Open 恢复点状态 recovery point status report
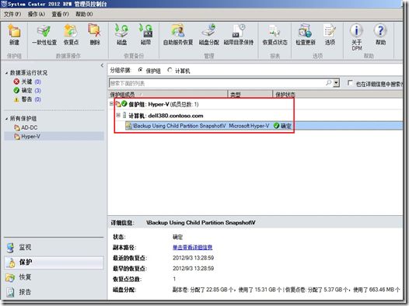Screen dimensions: 409x306 coord(274,35)
